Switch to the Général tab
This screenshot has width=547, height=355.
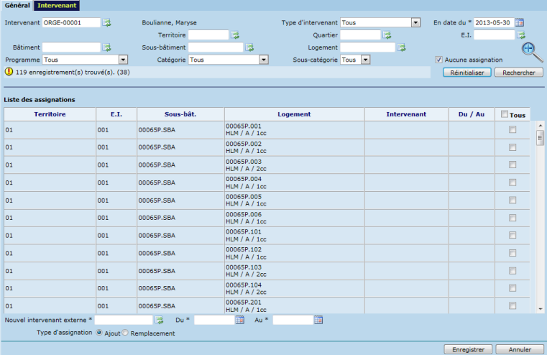click(x=17, y=5)
